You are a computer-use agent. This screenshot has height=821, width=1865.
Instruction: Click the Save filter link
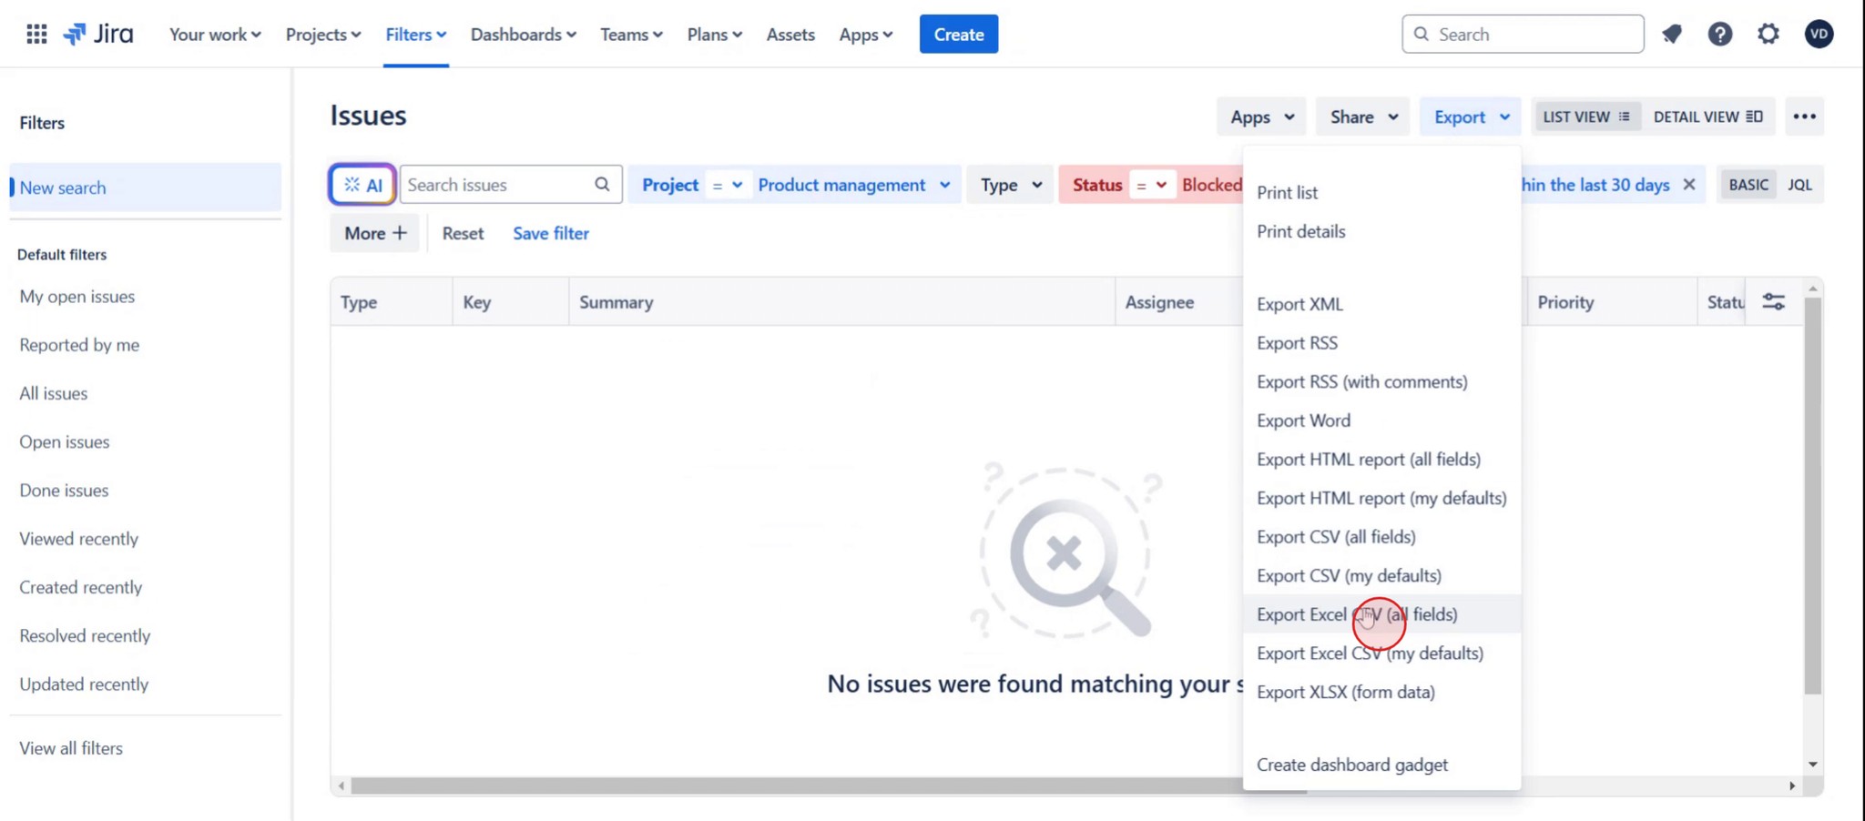(550, 233)
